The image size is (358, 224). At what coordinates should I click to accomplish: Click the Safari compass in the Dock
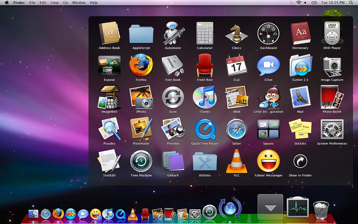click(x=46, y=214)
